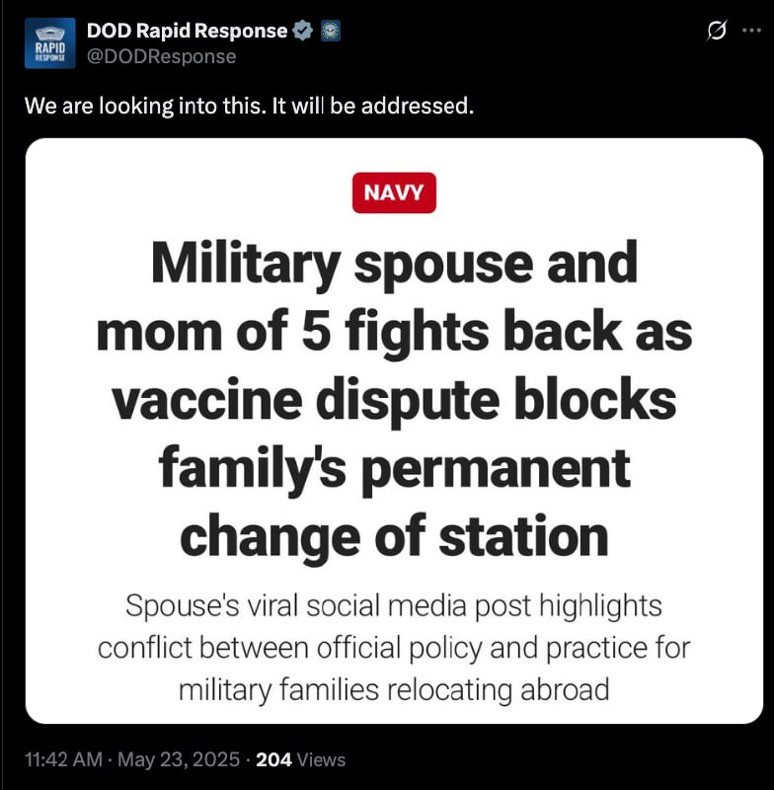
Task: Click headline line 'Military spouse and'
Action: tap(394, 264)
